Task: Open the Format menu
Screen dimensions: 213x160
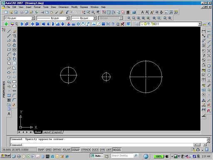Action: tap(37, 7)
